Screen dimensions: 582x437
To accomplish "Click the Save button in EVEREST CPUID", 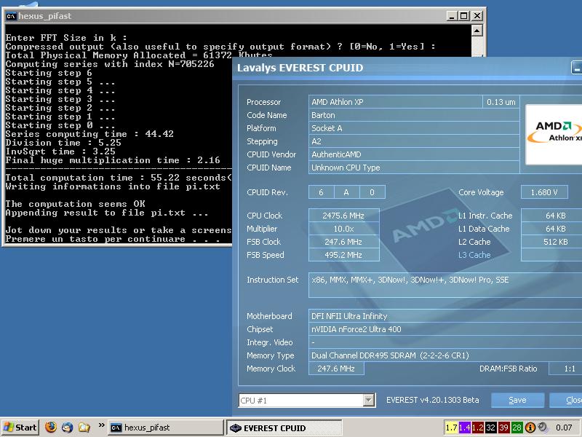I will pos(517,400).
